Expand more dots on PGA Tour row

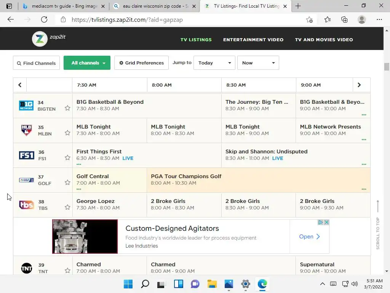tap(364, 189)
